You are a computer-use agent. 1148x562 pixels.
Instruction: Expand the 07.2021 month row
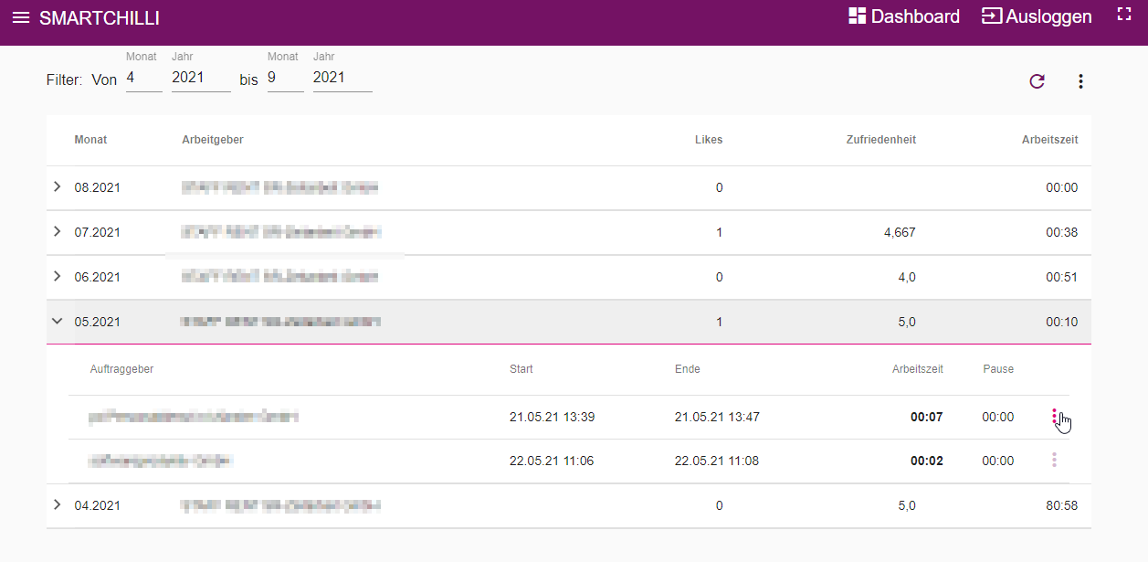pyautogui.click(x=58, y=232)
